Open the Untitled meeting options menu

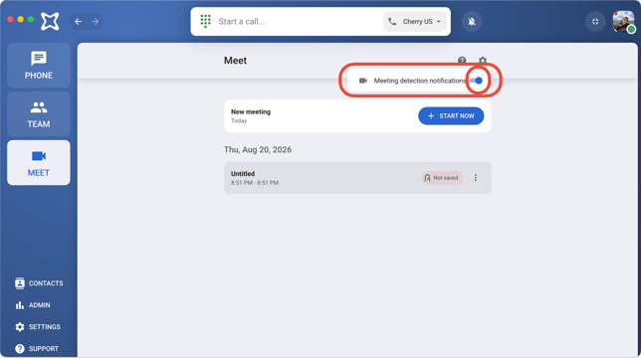coord(476,178)
